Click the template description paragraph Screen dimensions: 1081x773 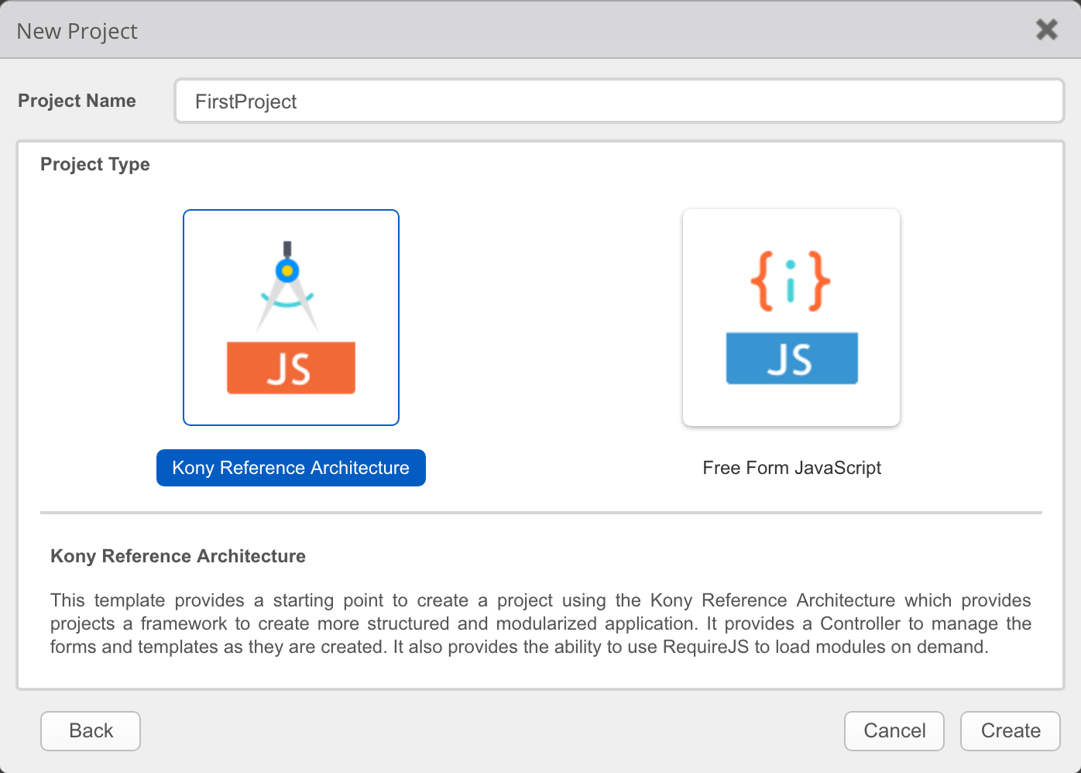click(x=540, y=624)
